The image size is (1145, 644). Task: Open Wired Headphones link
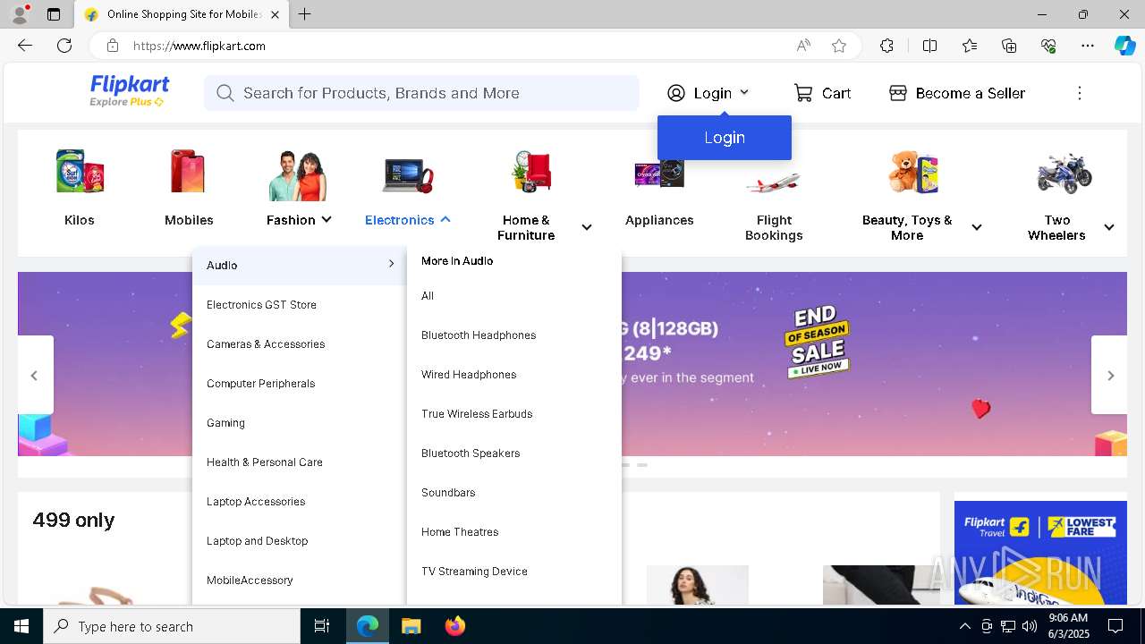pyautogui.click(x=469, y=375)
